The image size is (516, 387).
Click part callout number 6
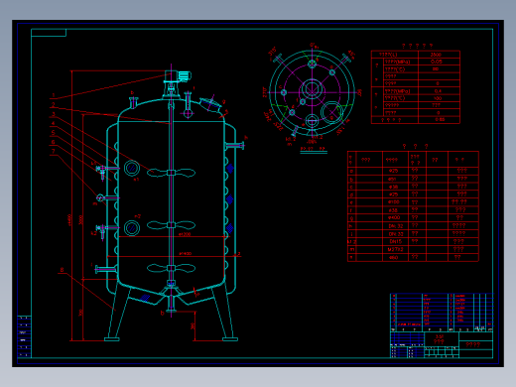click(54, 142)
